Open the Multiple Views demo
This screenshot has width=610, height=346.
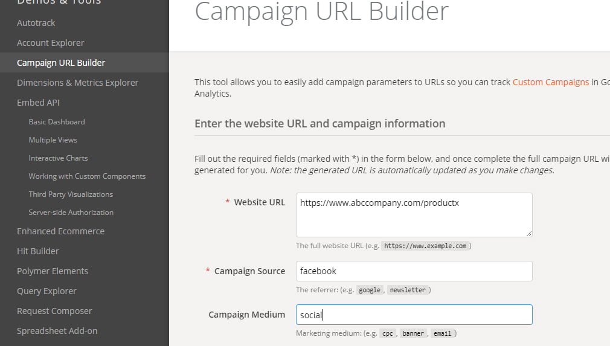click(x=53, y=140)
